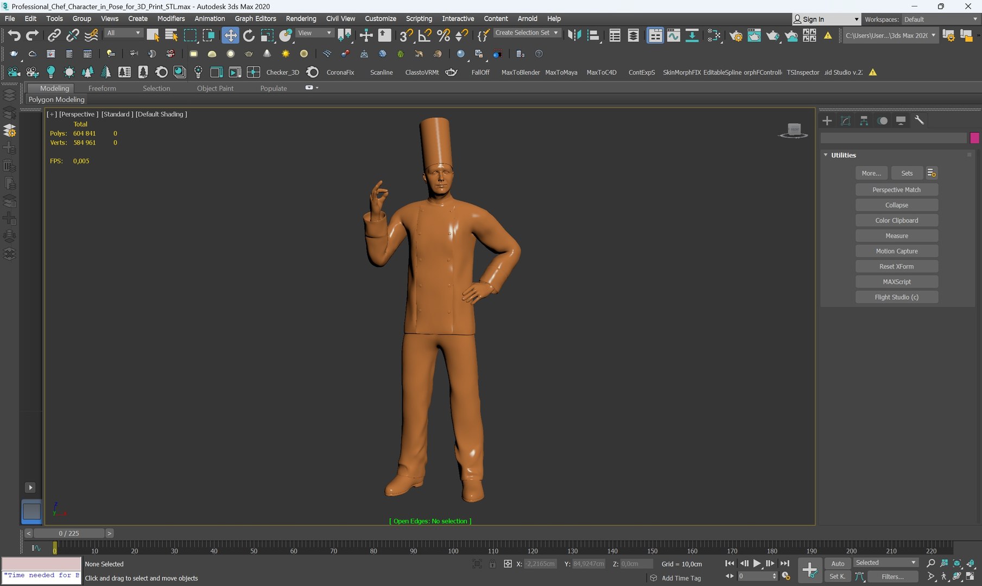Open the Curve Editor icon
The width and height of the screenshot is (982, 586).
(x=674, y=35)
